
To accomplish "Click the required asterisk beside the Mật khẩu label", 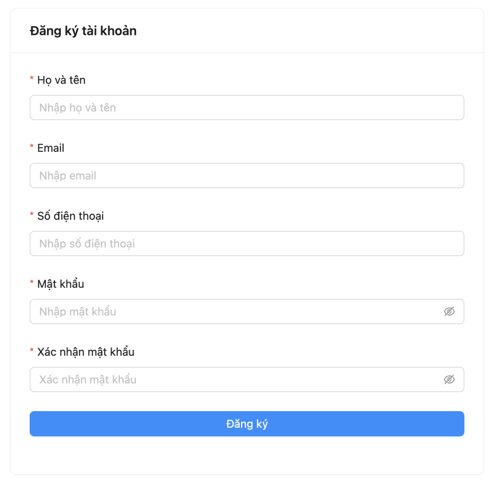I will point(32,282).
